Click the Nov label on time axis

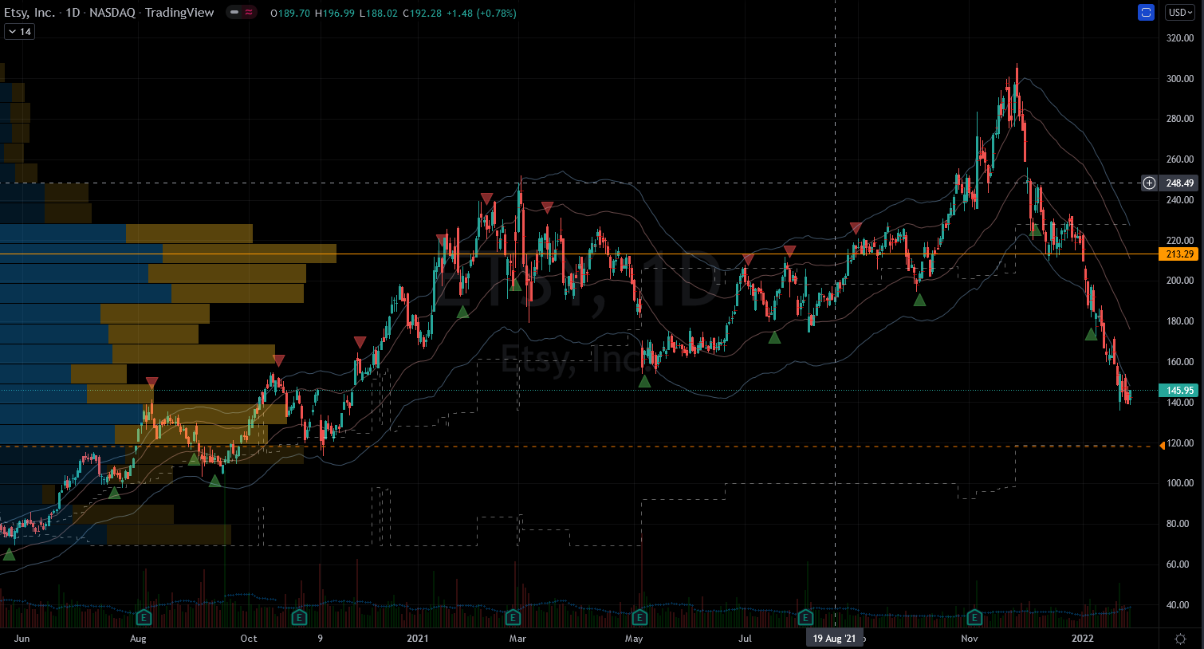[970, 639]
